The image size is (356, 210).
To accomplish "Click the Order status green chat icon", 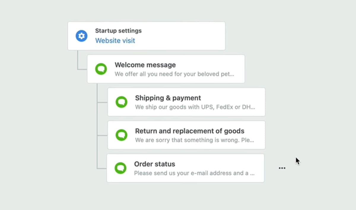I will 120,168.
